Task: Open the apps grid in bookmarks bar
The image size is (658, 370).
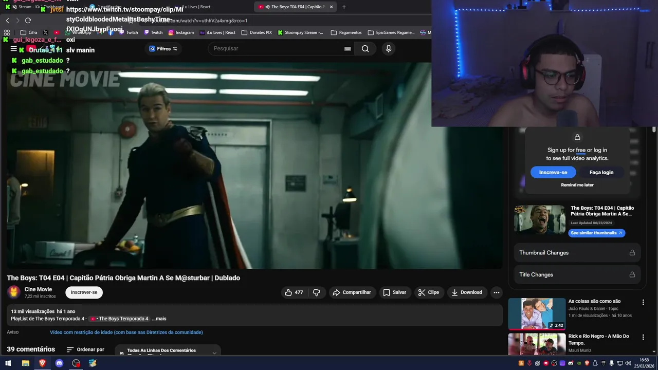Action: [7, 32]
